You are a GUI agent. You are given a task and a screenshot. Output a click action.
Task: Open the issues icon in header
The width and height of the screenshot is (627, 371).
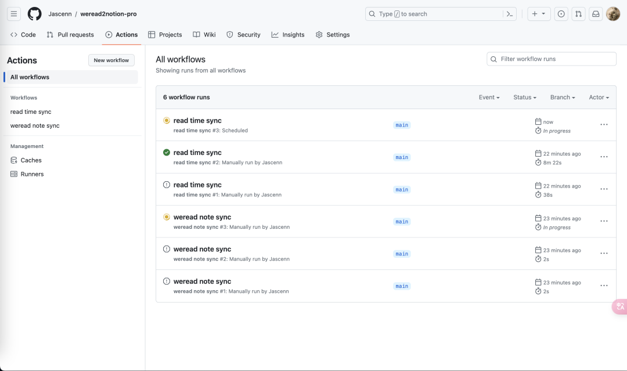[561, 14]
